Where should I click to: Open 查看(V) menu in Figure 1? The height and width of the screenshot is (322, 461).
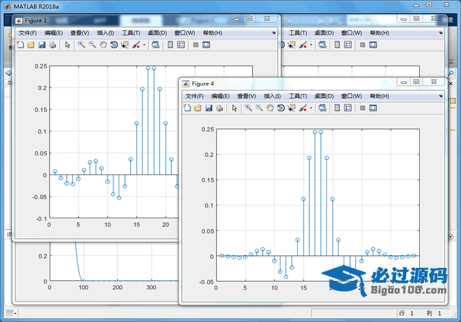click(x=80, y=33)
